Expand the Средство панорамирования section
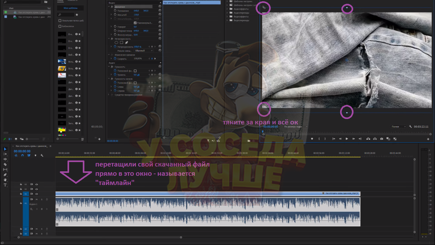This screenshot has height=245, width=435. point(108,95)
